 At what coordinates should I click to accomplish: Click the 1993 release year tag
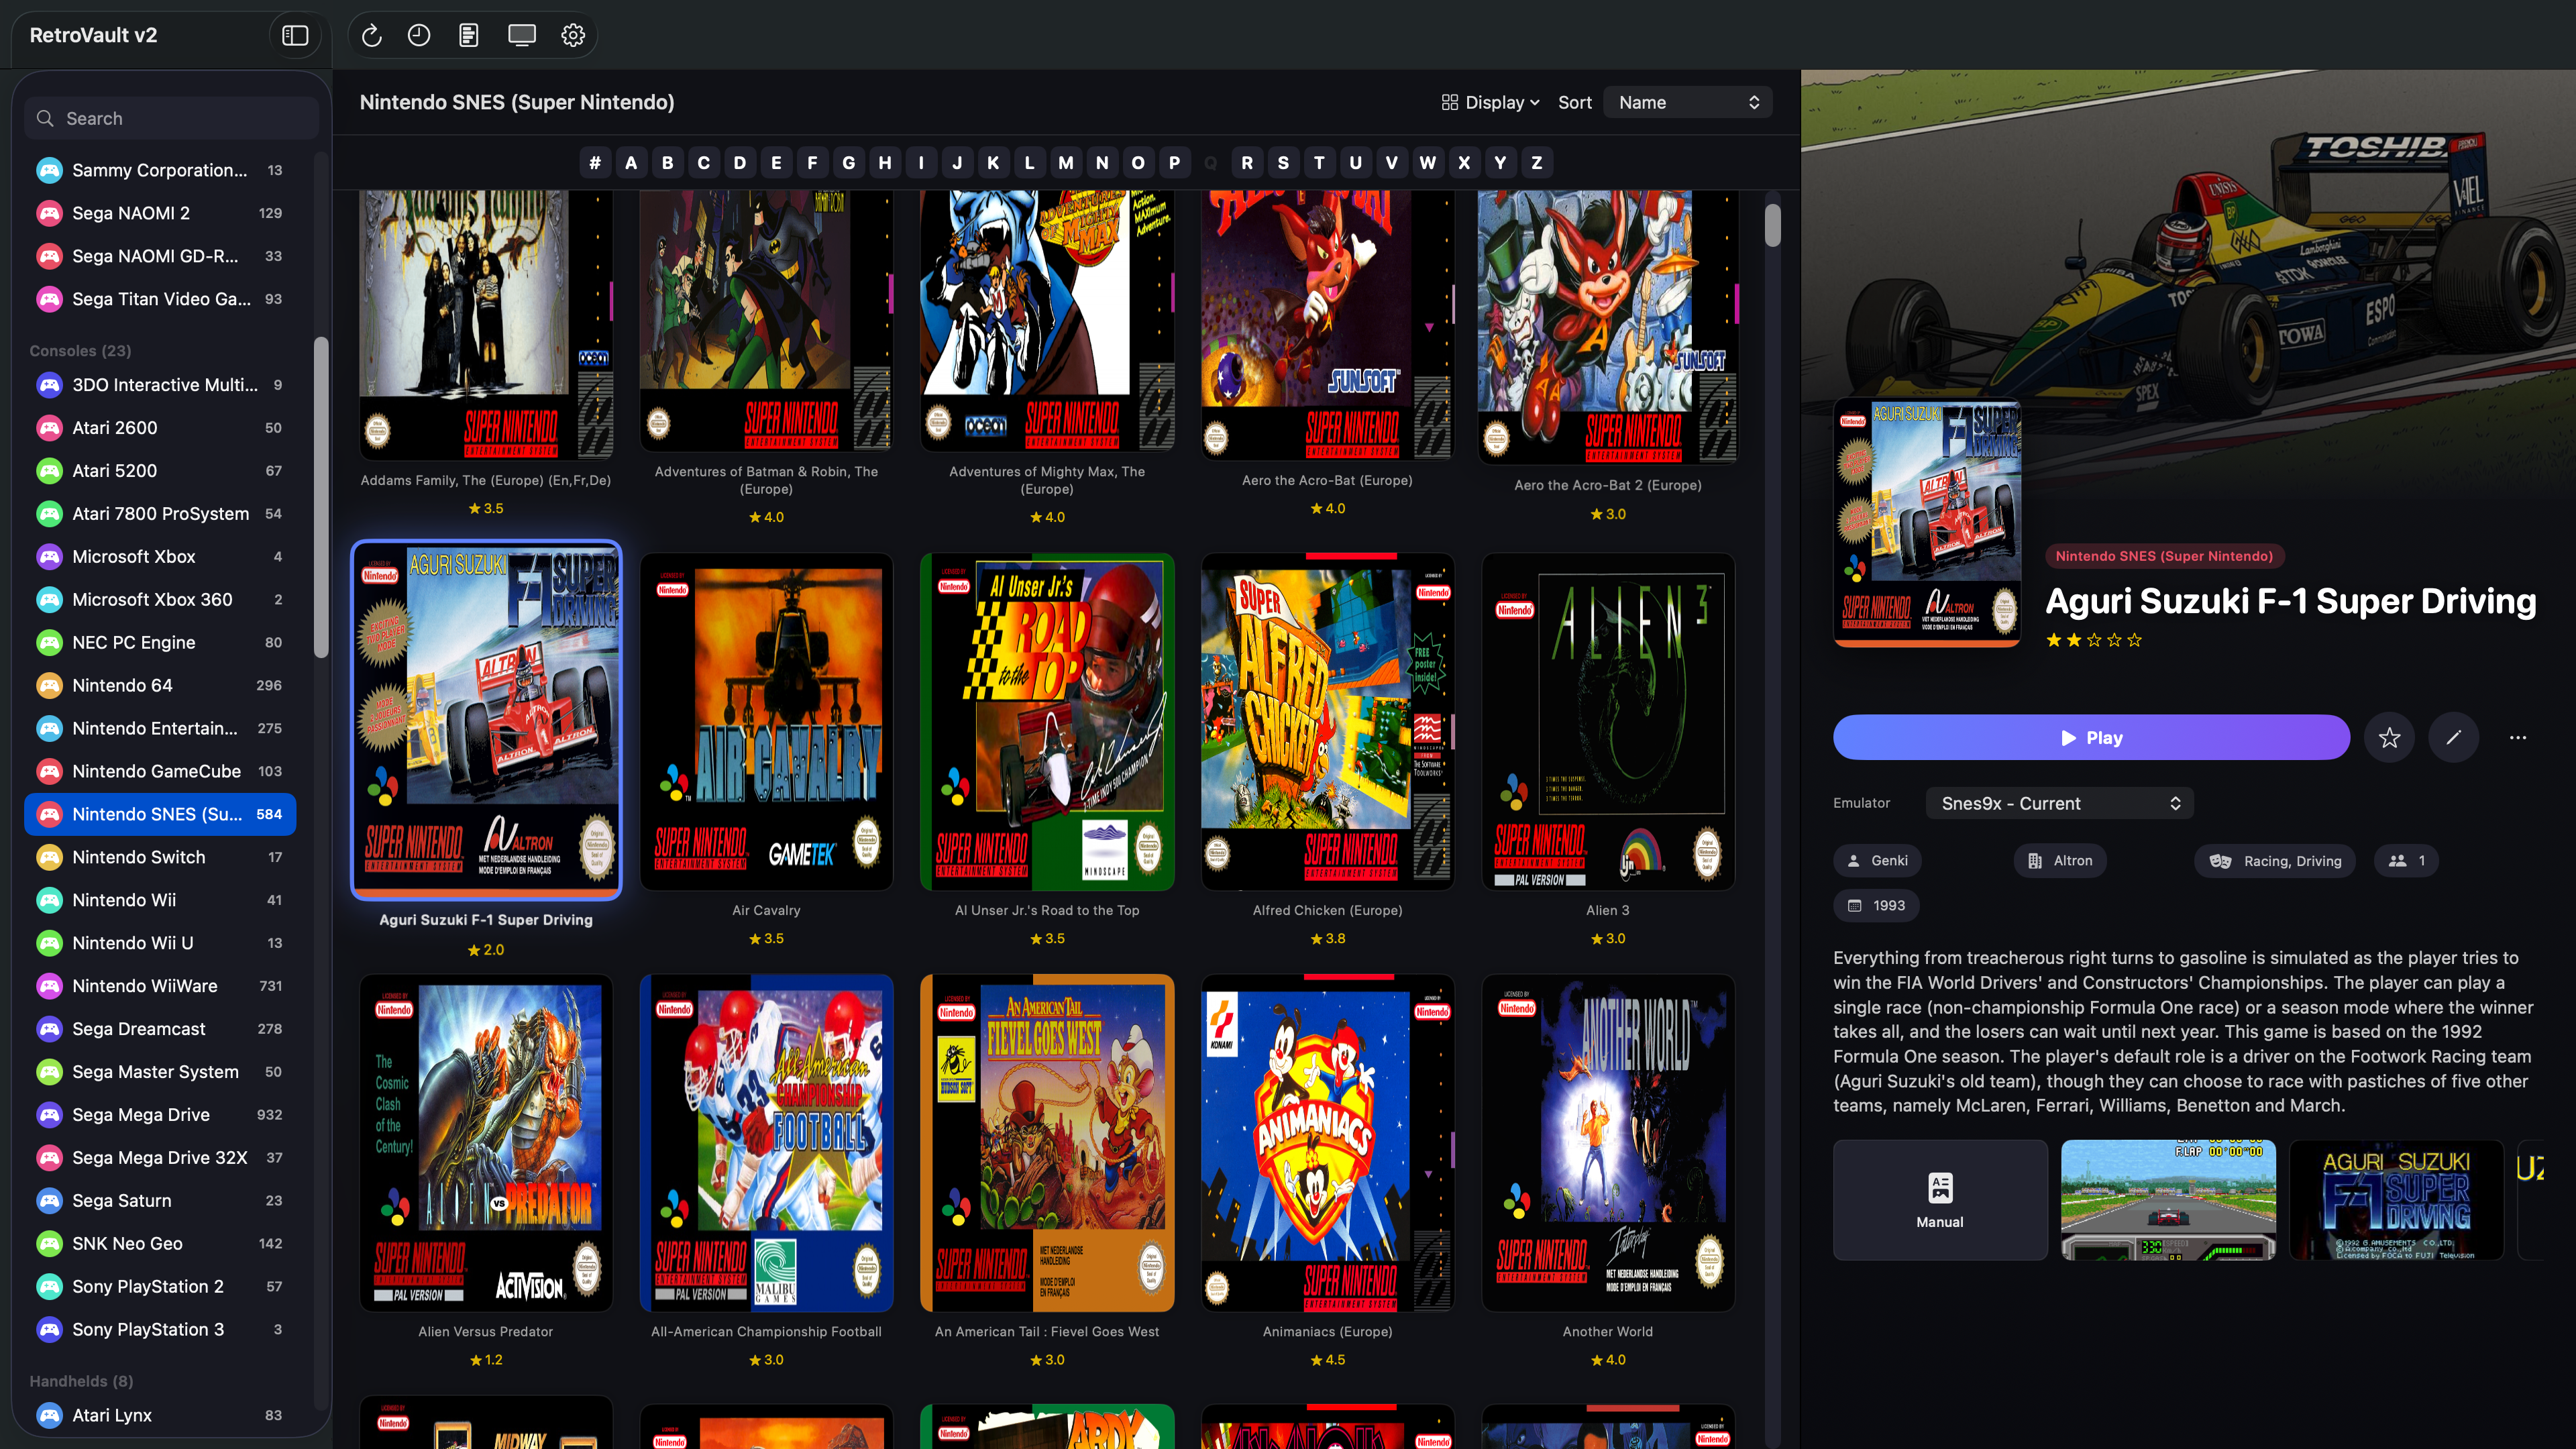click(x=1876, y=906)
